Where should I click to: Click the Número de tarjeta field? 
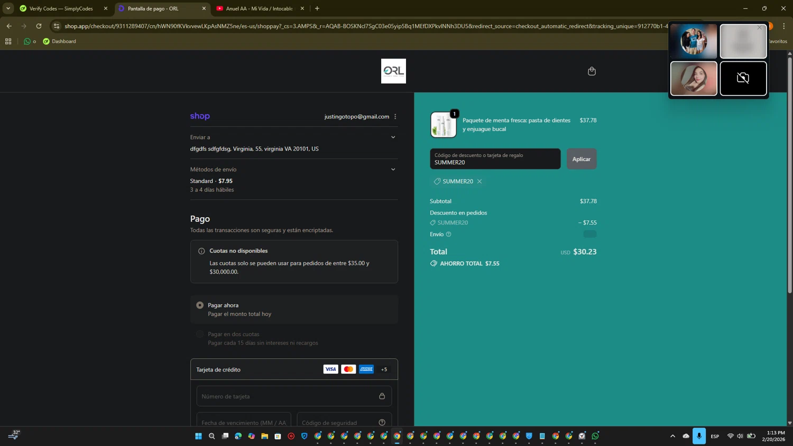coord(294,396)
